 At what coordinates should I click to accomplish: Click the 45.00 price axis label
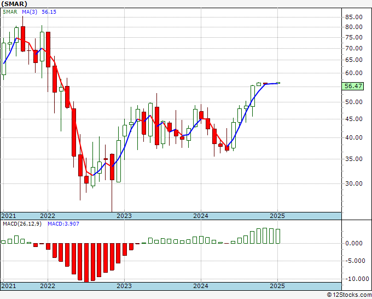click(x=354, y=119)
